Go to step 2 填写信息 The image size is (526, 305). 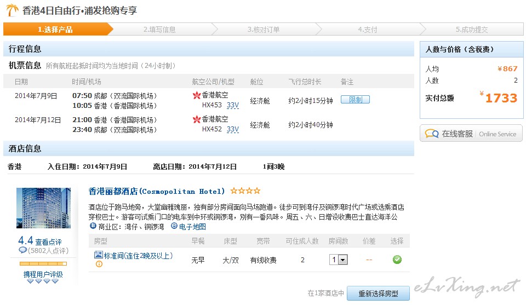(x=159, y=30)
